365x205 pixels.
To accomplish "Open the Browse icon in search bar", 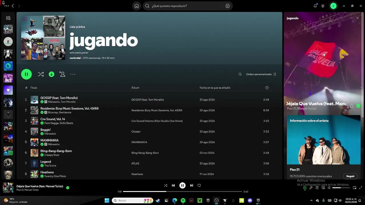I will pyautogui.click(x=227, y=6).
